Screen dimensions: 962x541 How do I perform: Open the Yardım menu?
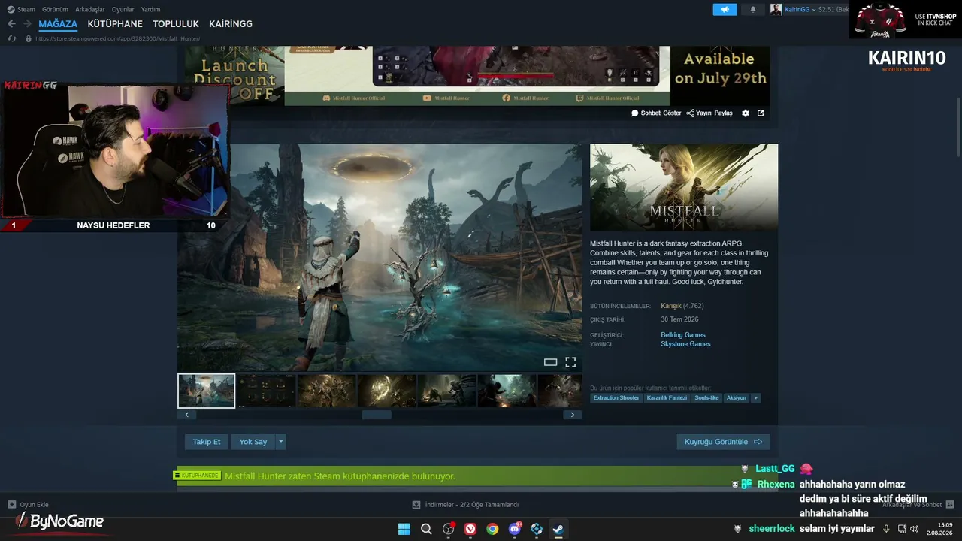click(150, 9)
